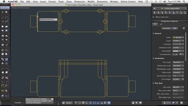Select the Move tool with four arrows
Screen dimensions: 188x106
point(3,50)
